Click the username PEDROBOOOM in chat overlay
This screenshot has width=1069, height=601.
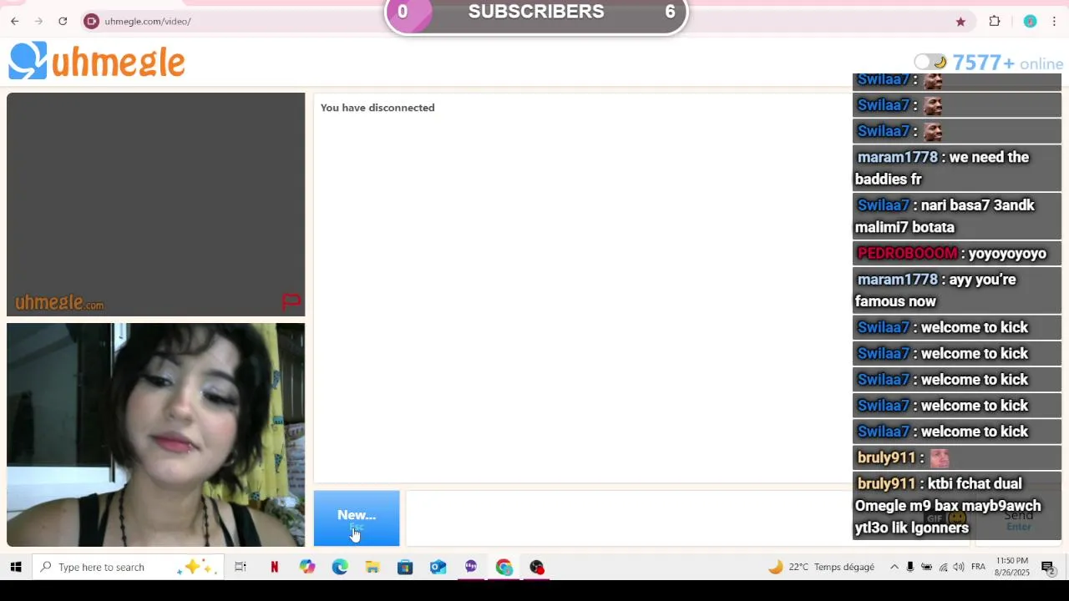[907, 253]
